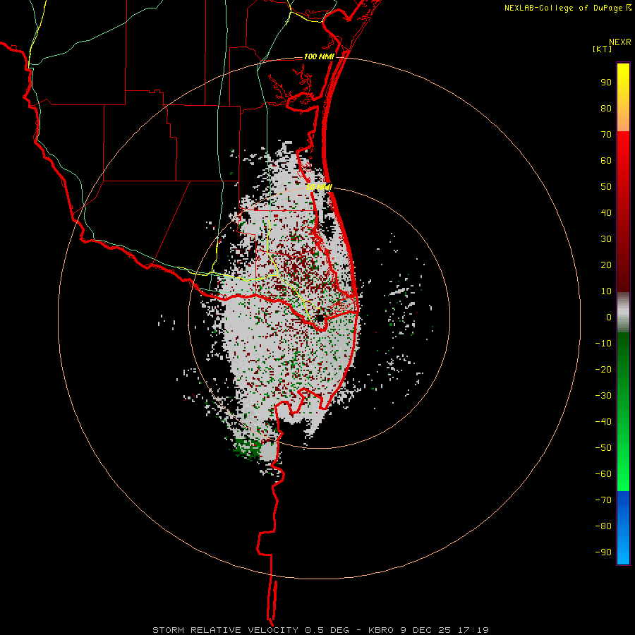Click the blue bottom segment of color bar
This screenshot has width=635, height=635.
click(623, 528)
